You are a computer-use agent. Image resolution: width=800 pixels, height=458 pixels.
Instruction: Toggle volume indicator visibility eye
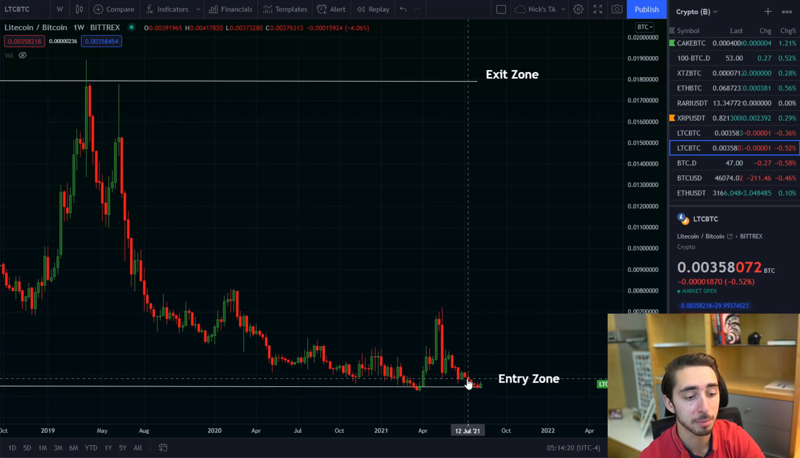click(x=23, y=55)
